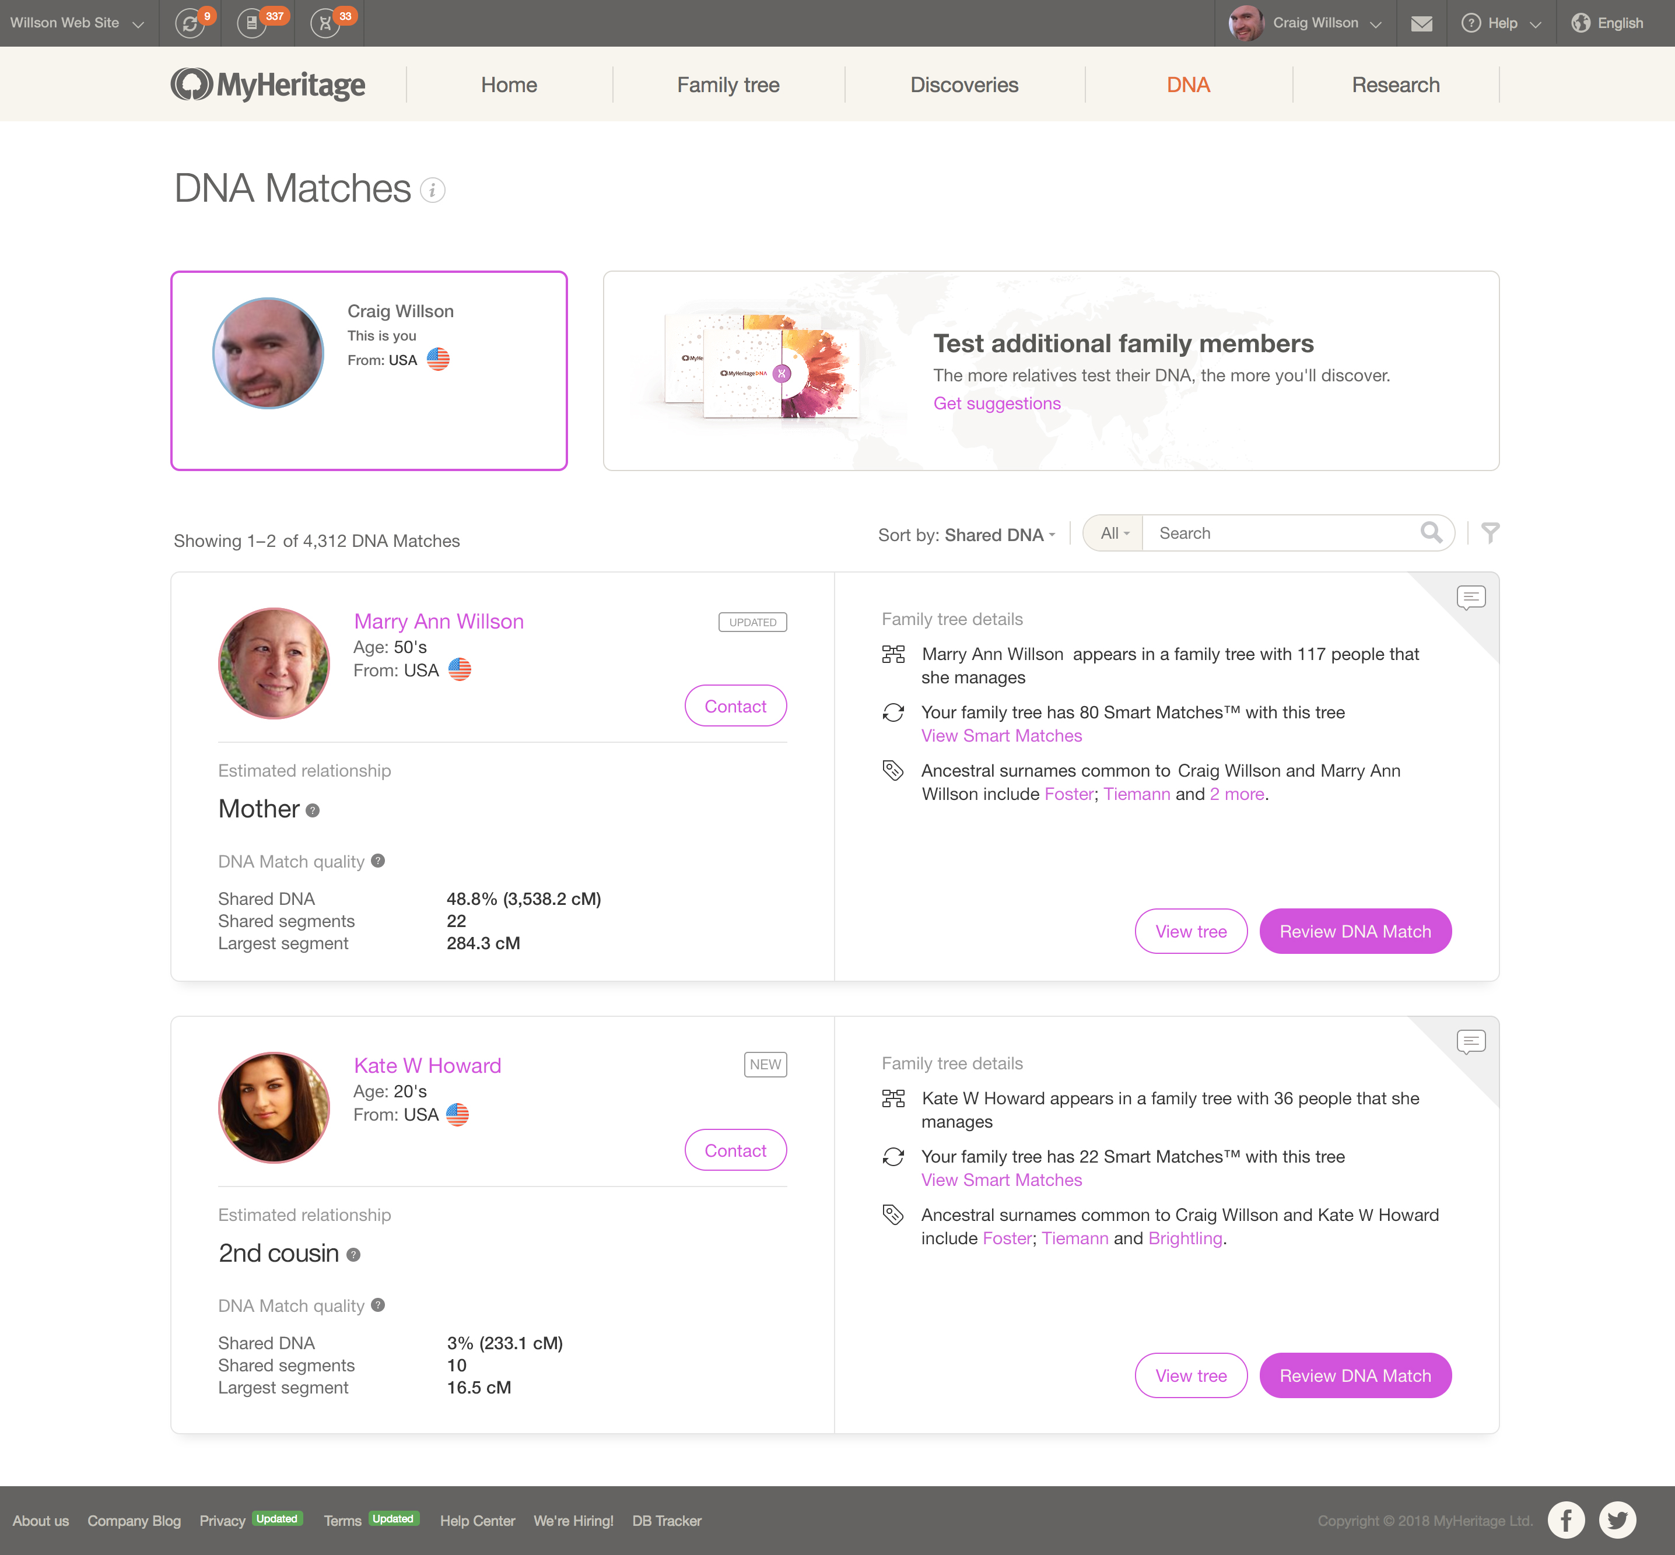This screenshot has width=1675, height=1555.
Task: Open the DNA Matches icon with 33 badge
Action: pos(325,23)
